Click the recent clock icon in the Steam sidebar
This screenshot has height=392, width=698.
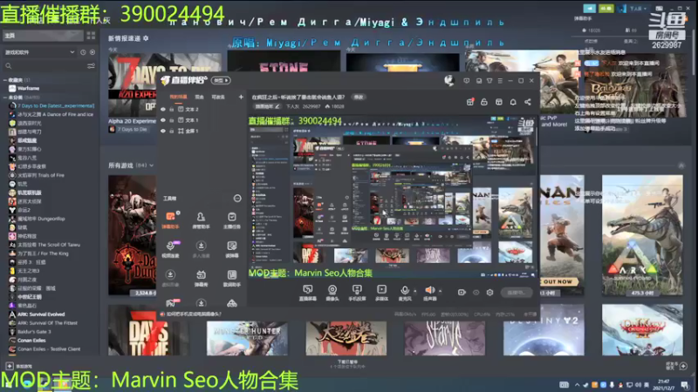(x=83, y=52)
